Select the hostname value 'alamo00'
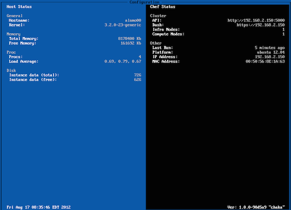This screenshot has height=210, width=291. [133, 20]
